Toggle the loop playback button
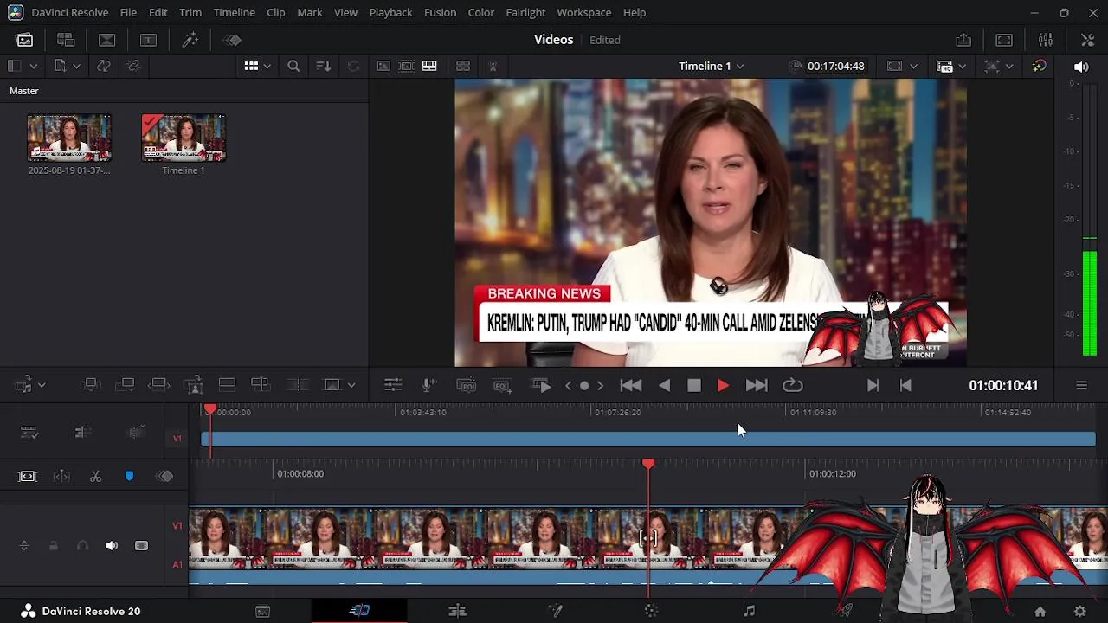Screen dimensions: 1108x623 click(x=793, y=385)
